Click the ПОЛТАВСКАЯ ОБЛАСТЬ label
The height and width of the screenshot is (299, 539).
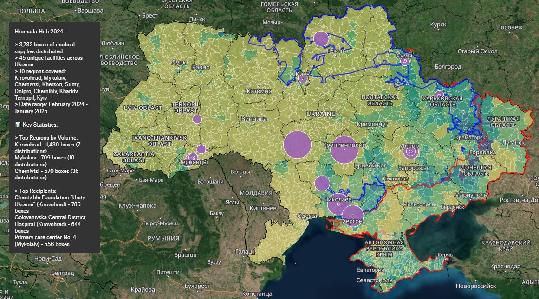point(379,100)
